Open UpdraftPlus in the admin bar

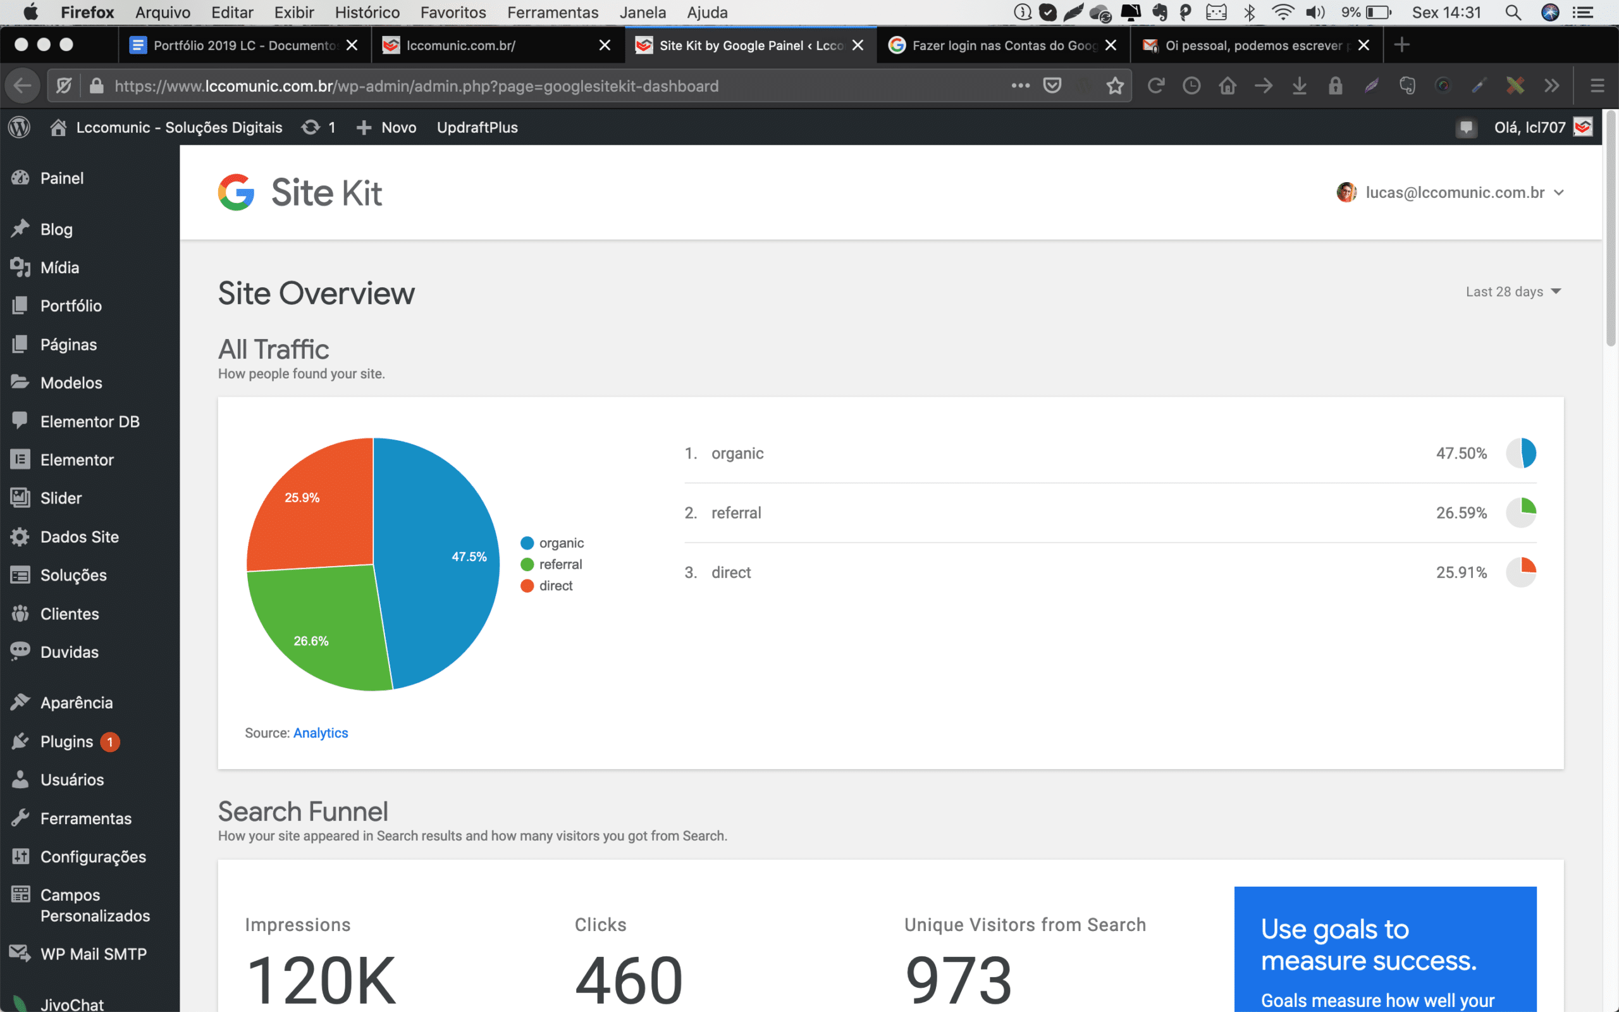coord(477,127)
